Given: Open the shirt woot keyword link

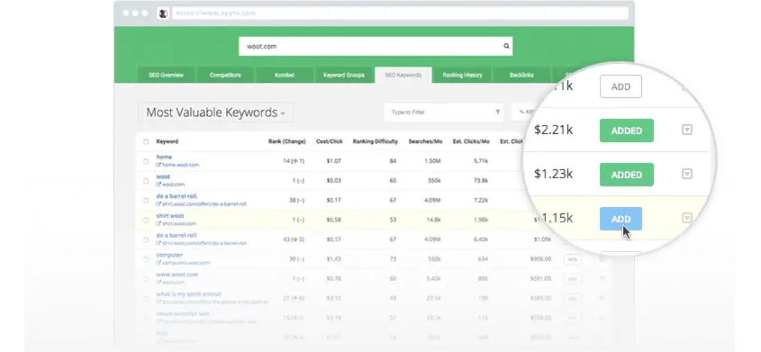Looking at the screenshot, I should click(x=170, y=216).
